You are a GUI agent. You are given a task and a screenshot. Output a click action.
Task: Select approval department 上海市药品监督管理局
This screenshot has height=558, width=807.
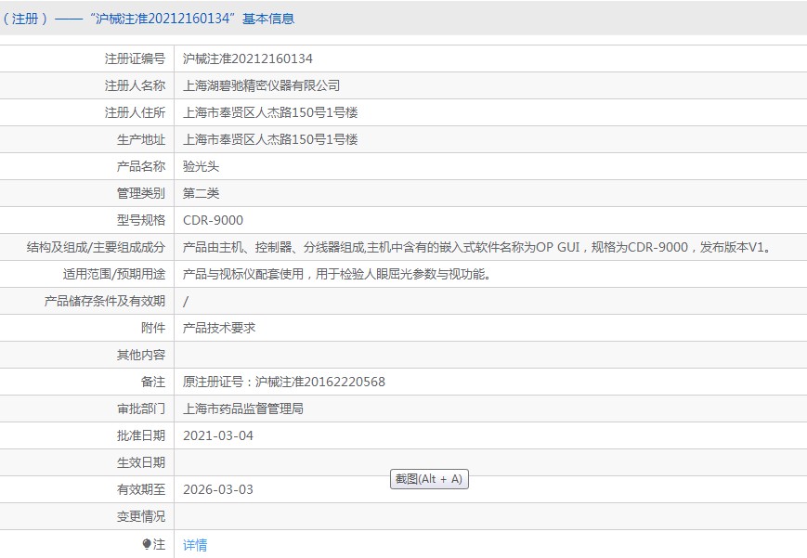[243, 409]
